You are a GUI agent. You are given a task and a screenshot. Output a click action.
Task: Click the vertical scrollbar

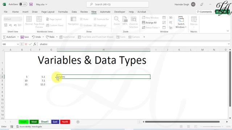coord(230,79)
